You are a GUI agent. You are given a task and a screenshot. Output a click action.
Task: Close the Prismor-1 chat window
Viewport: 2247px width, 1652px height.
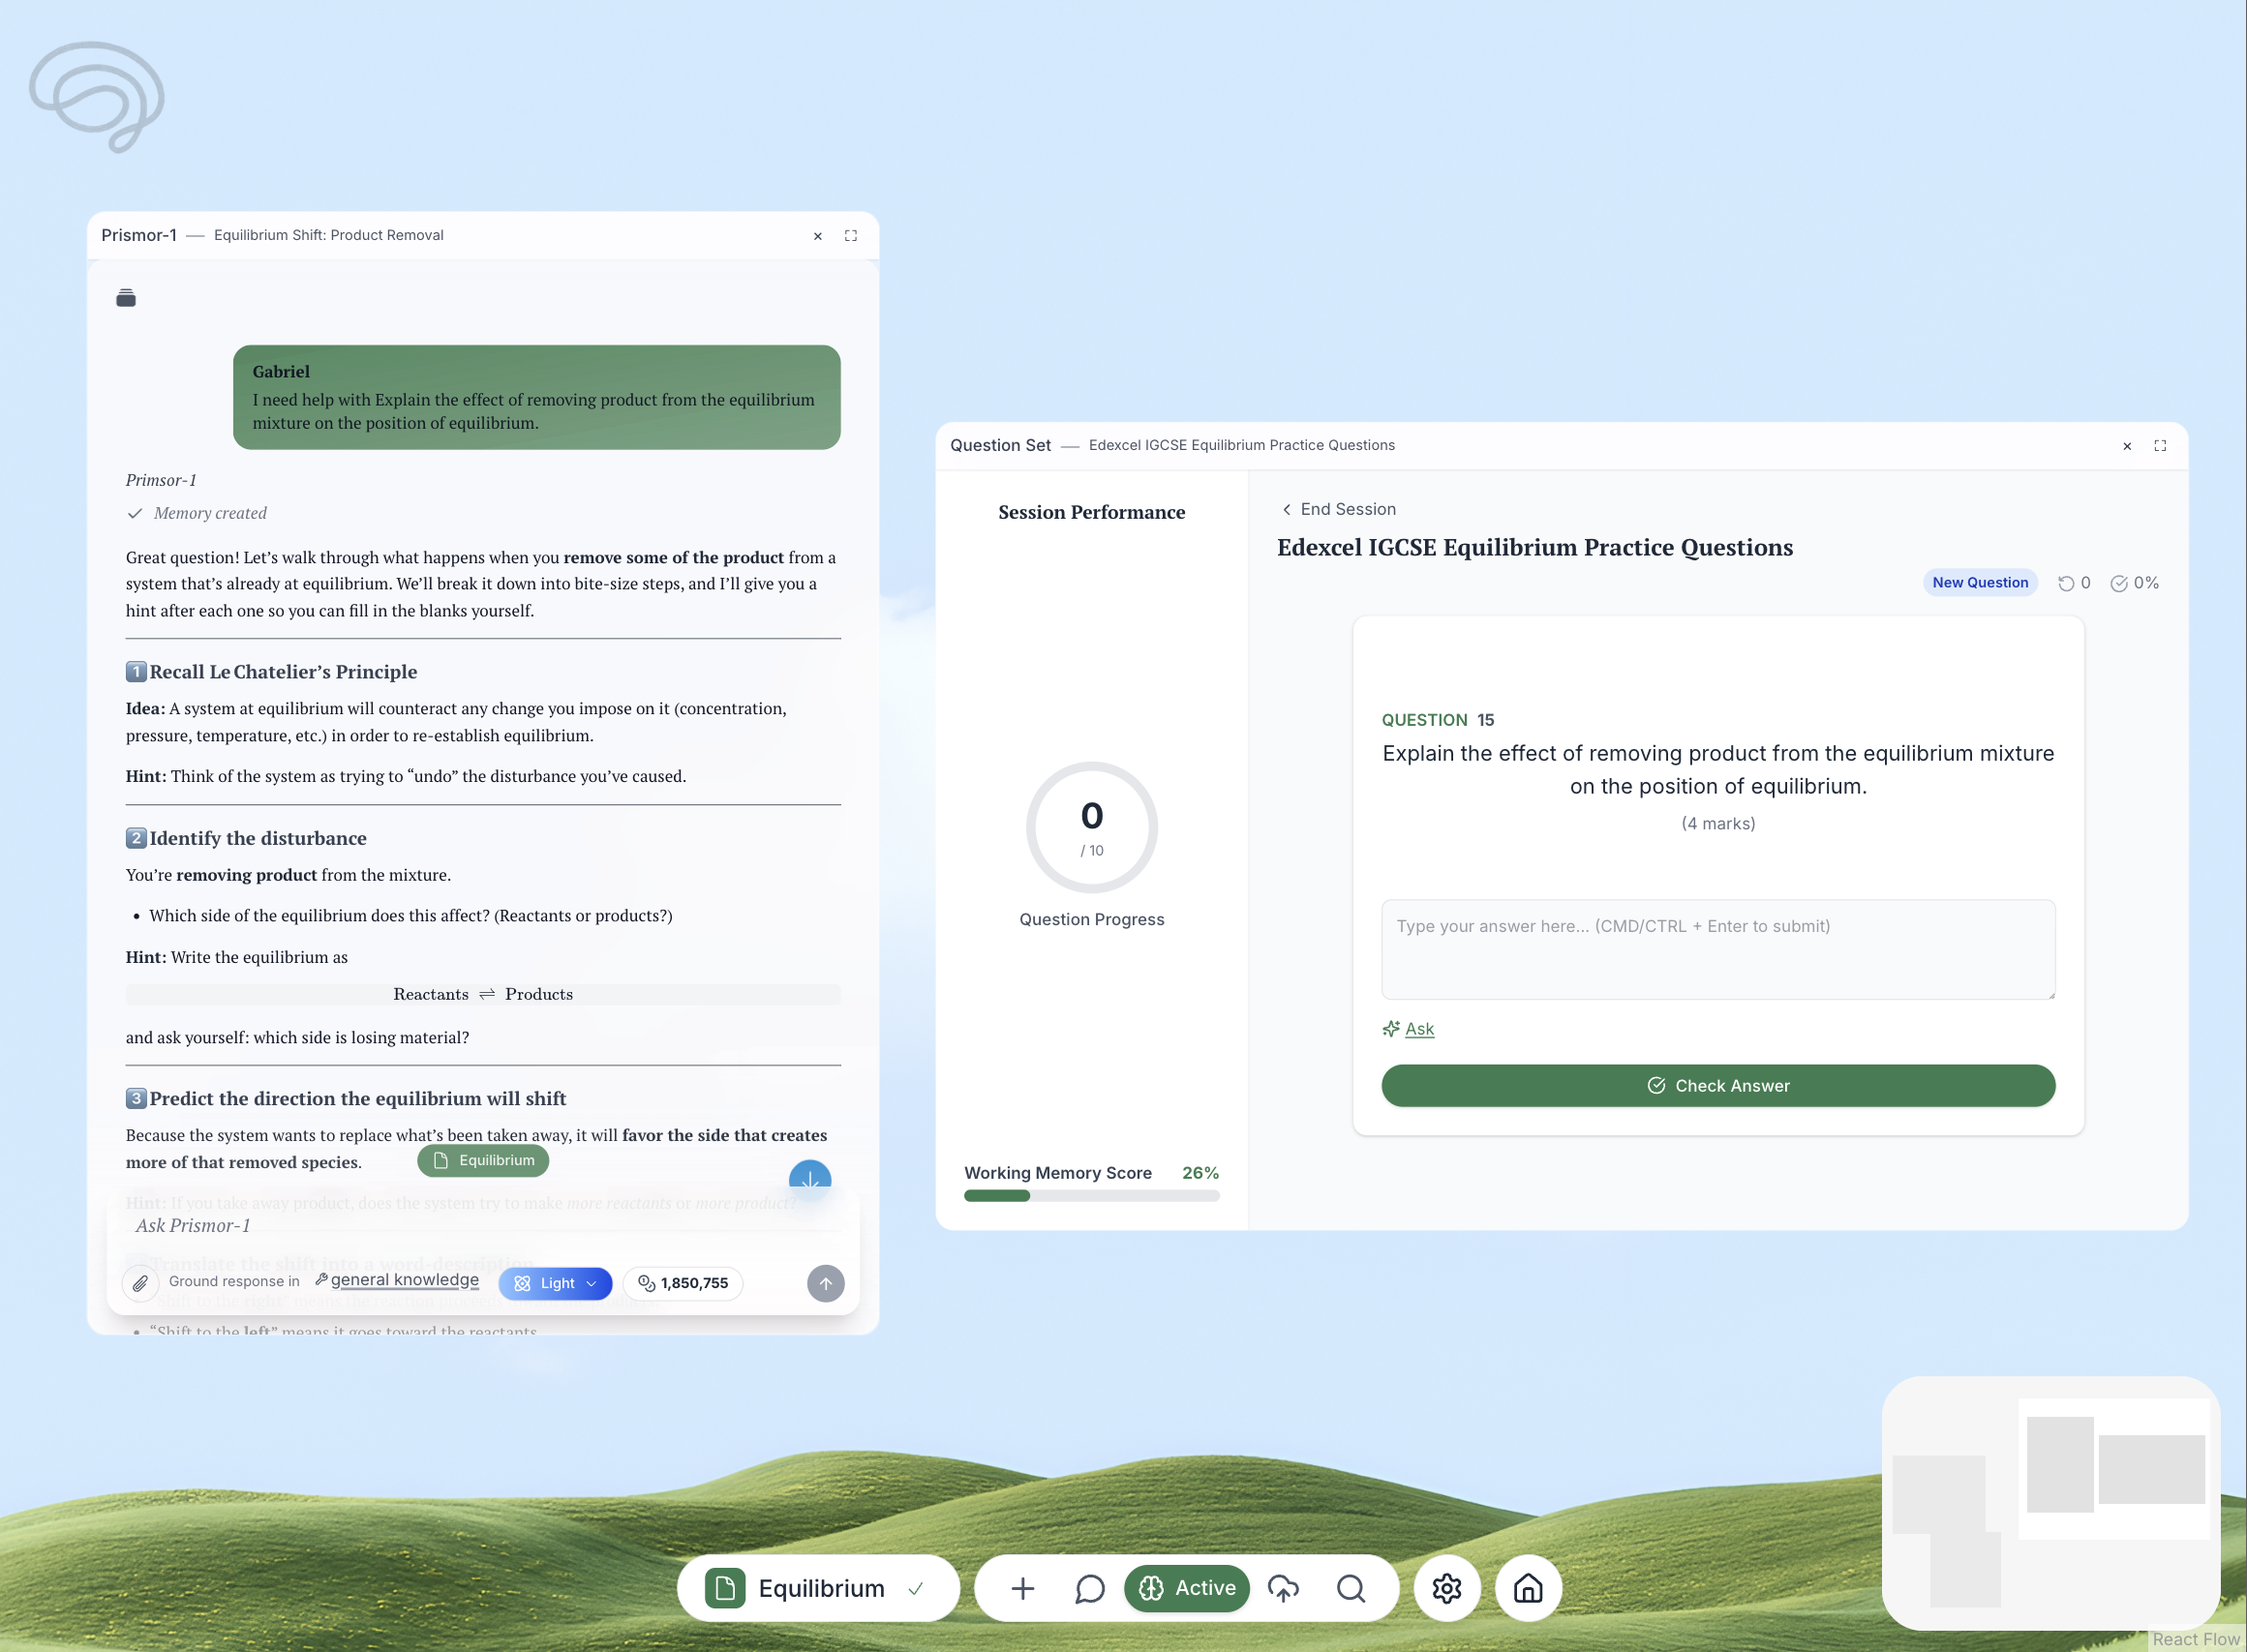pos(817,236)
